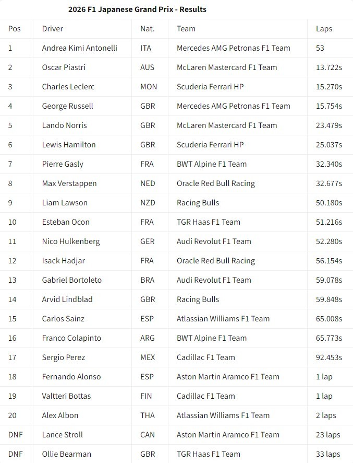Click the Team column header
The image size is (353, 463).
click(x=186, y=29)
